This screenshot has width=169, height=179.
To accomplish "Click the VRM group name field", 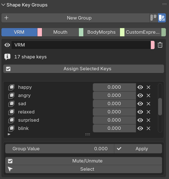I will pos(81,45).
